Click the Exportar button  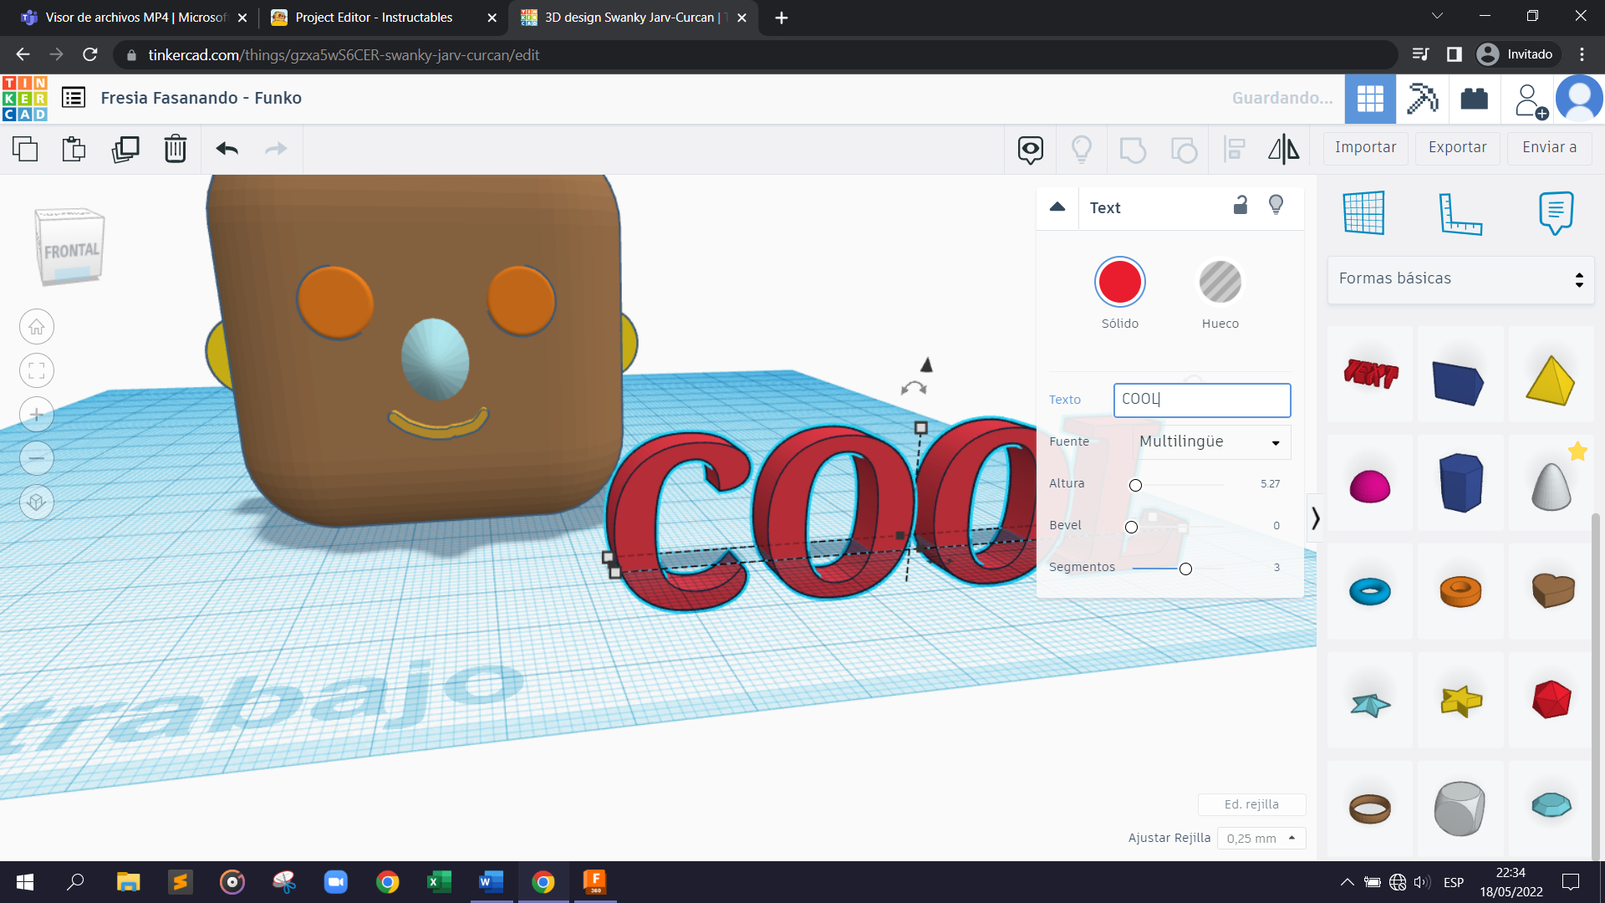(1457, 147)
